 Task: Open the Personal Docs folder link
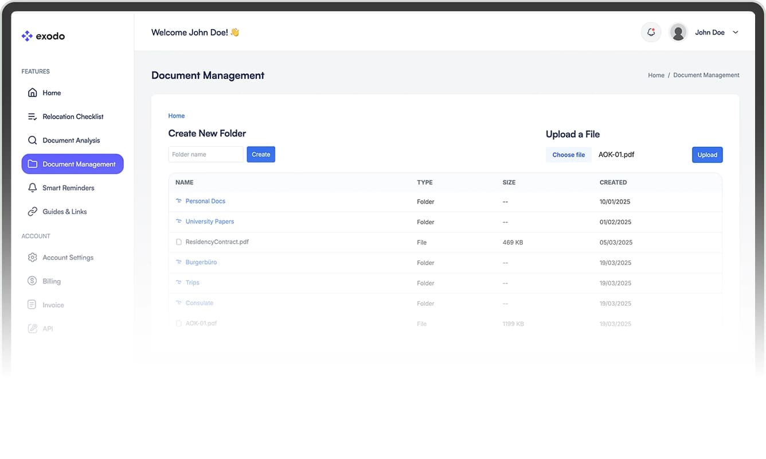tap(205, 201)
